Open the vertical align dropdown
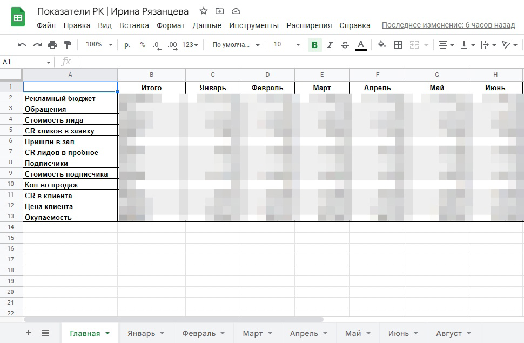The width and height of the screenshot is (524, 343). tap(467, 45)
